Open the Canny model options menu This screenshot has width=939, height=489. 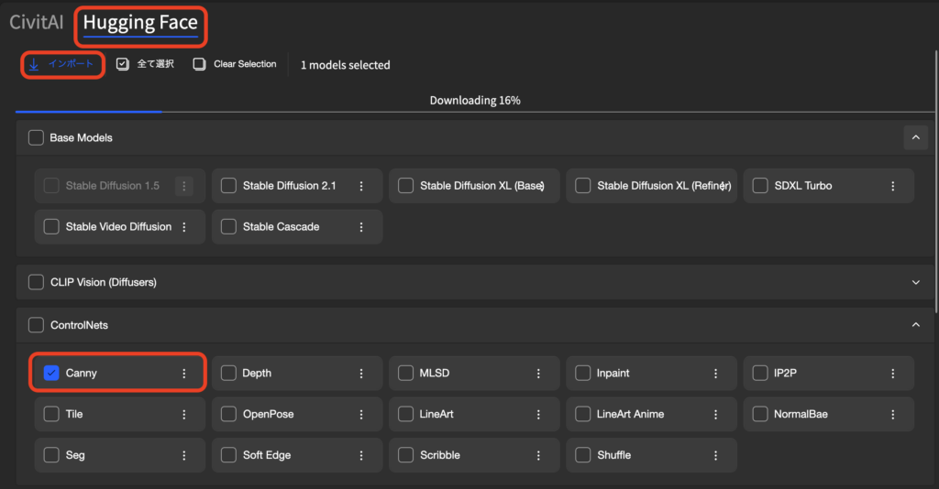[184, 374]
